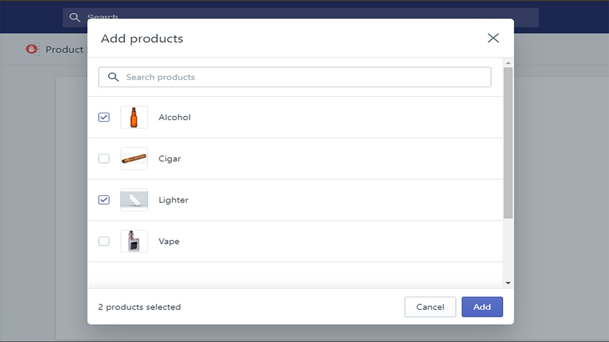The height and width of the screenshot is (342, 609).
Task: Enable the Vape product checkbox
Action: click(104, 241)
